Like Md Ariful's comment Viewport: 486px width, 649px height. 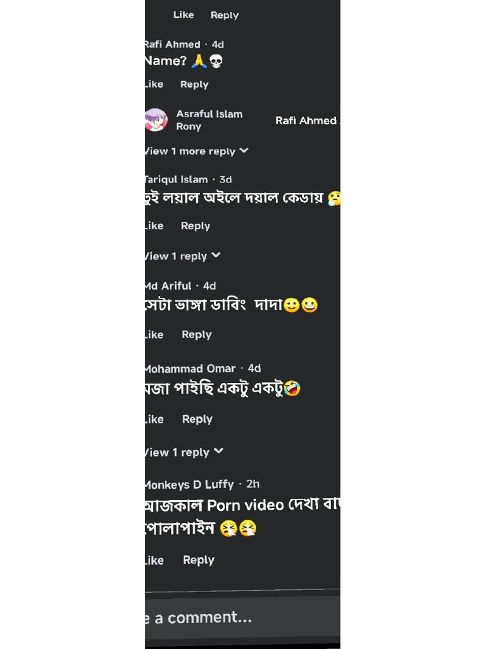154,335
